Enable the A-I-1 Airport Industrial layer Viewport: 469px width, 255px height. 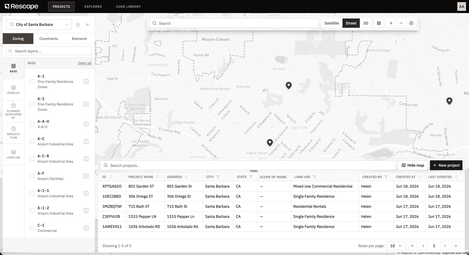[32, 193]
